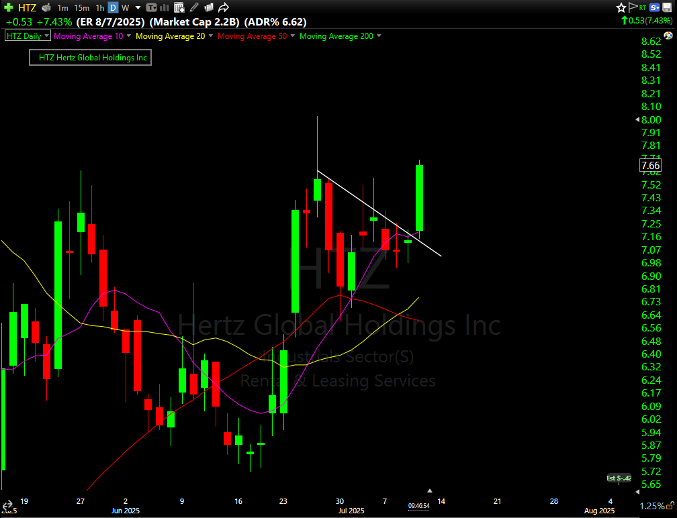The width and height of the screenshot is (677, 518).
Task: Open the chart template T dropdown
Action: [151, 7]
